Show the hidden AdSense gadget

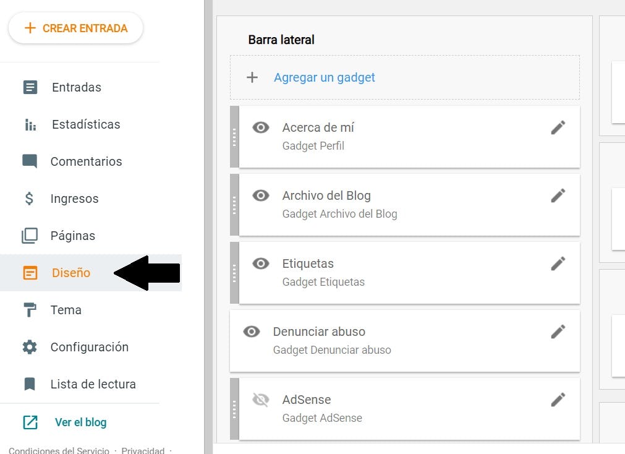pos(260,399)
